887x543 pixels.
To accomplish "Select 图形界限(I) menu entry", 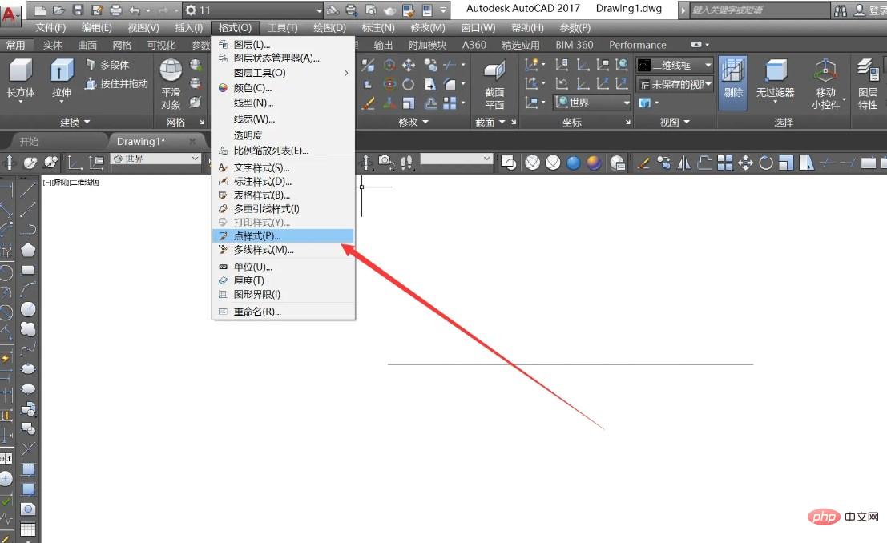I will (x=283, y=294).
